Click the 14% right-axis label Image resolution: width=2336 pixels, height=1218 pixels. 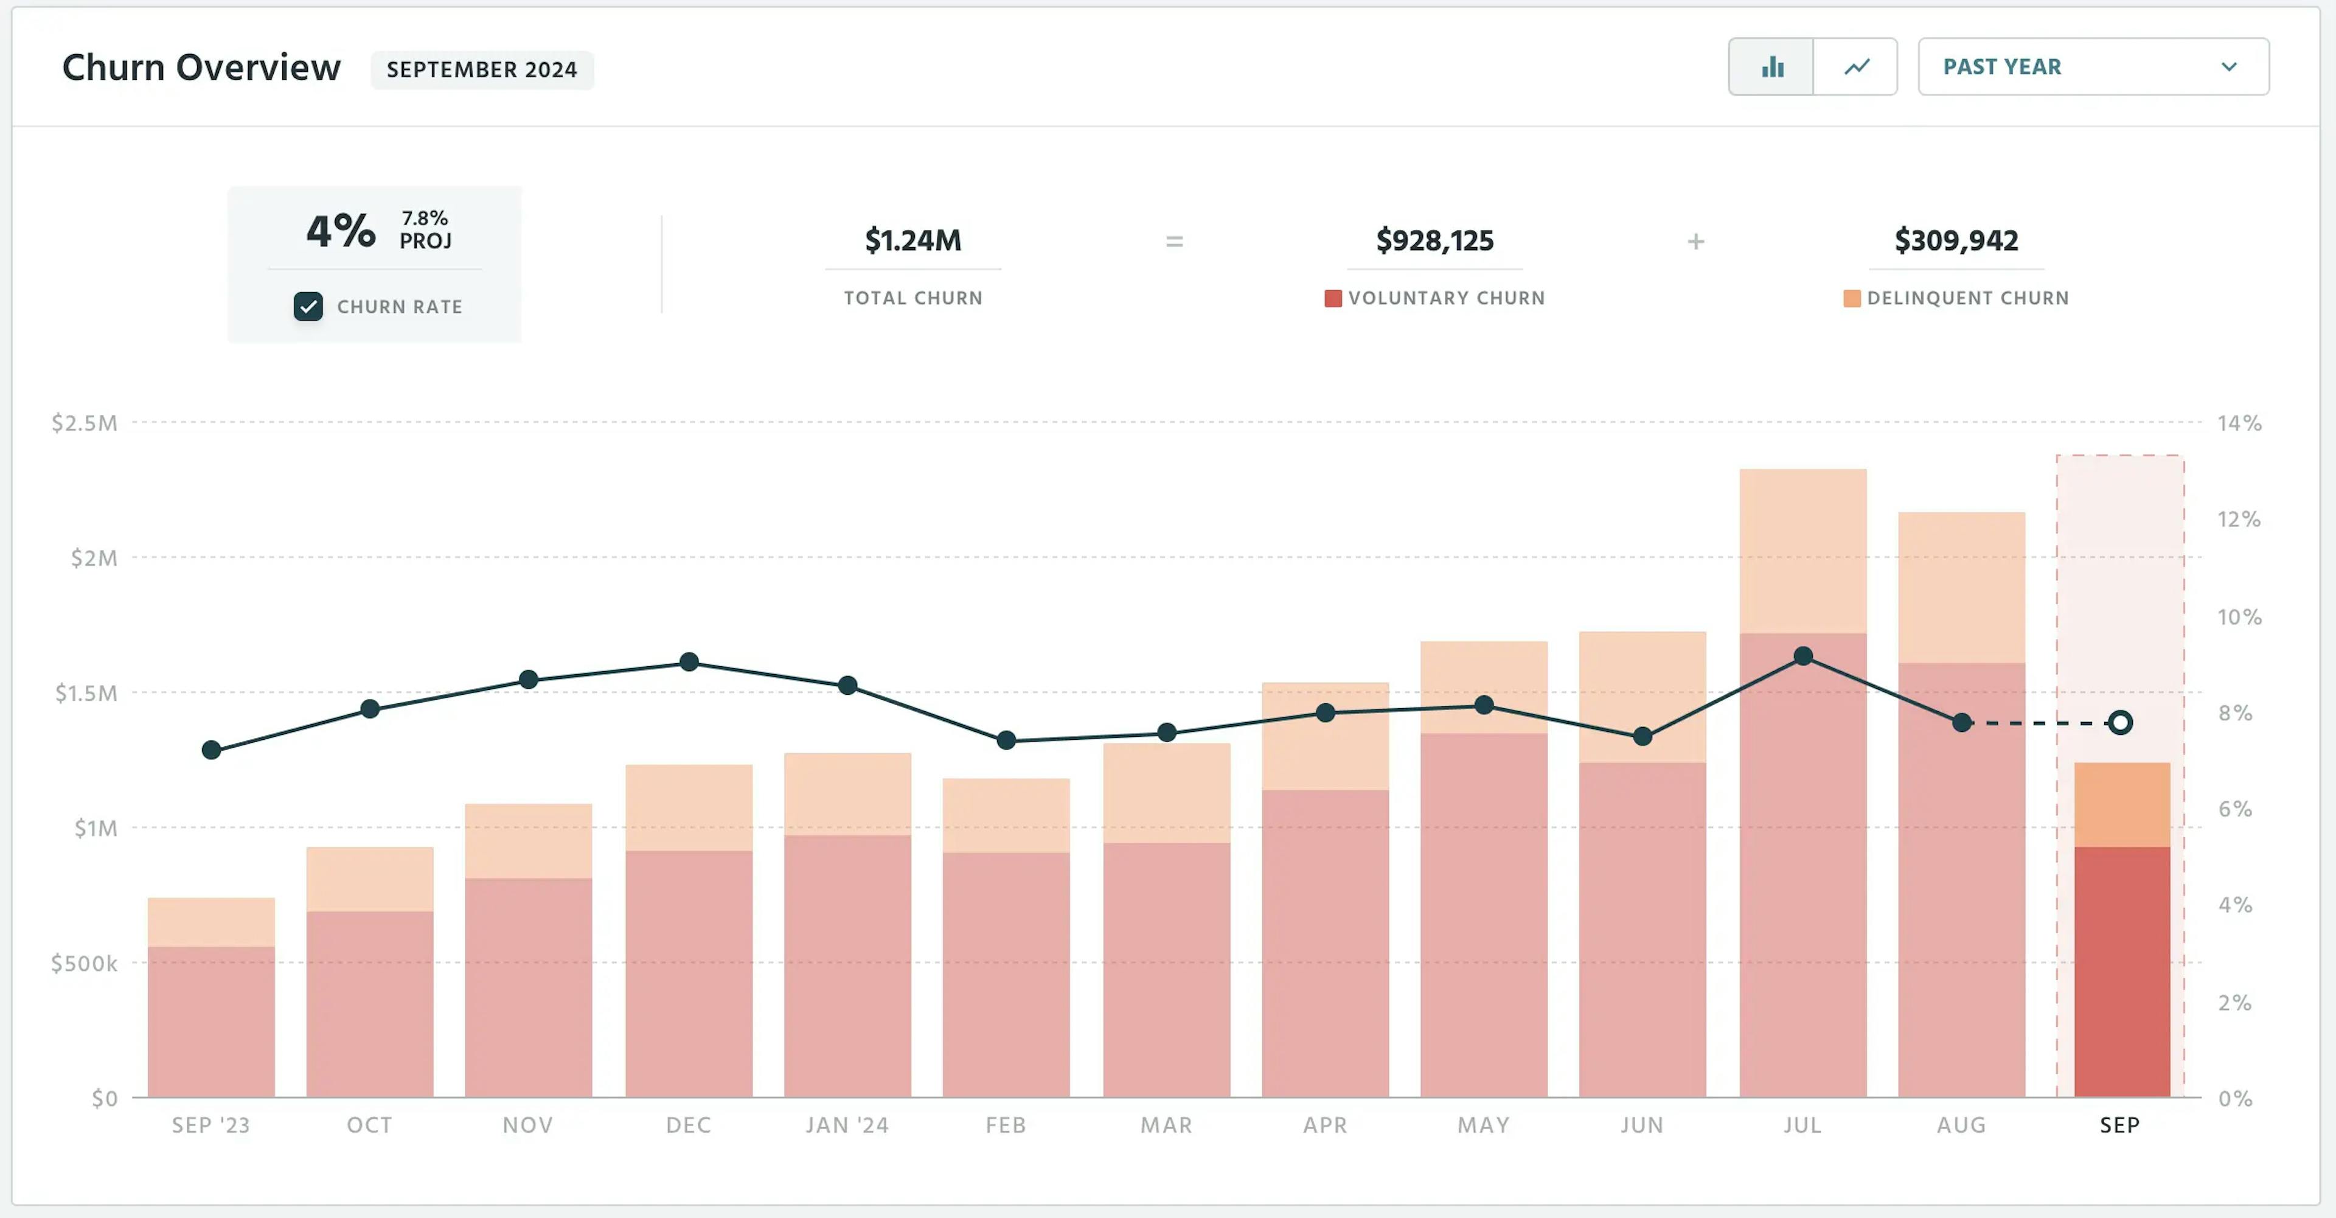(2239, 423)
